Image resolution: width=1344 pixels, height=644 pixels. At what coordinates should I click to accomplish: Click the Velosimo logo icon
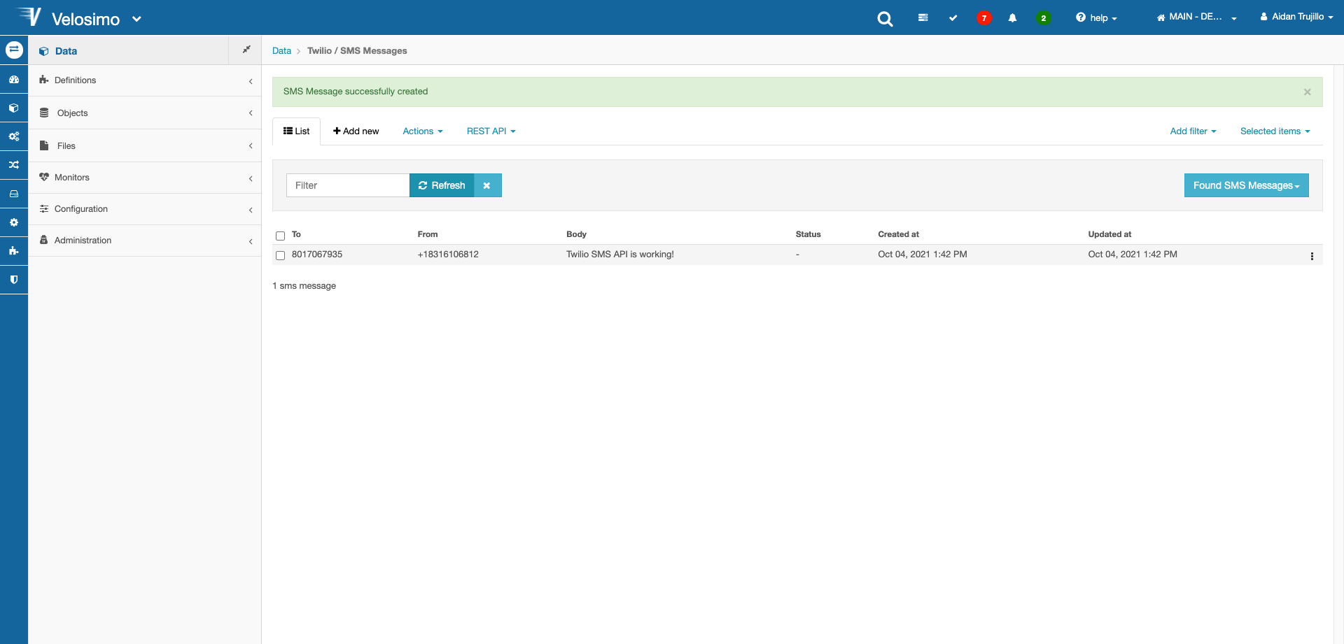pos(29,17)
